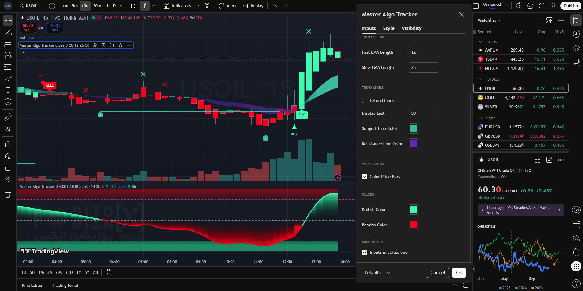Click the trash icon to remove drawings

pos(8,195)
